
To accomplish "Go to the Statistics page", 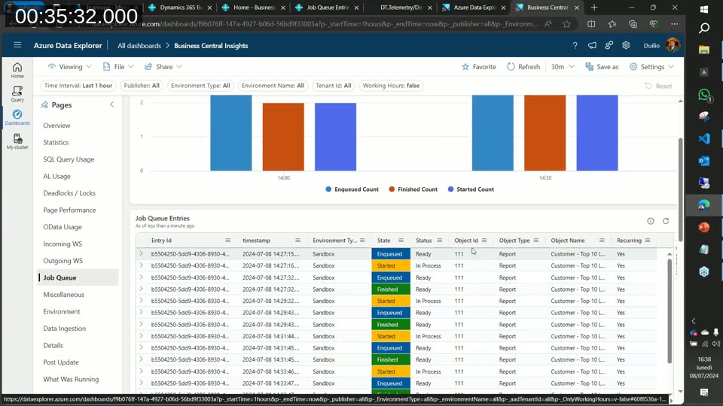I will [x=56, y=142].
